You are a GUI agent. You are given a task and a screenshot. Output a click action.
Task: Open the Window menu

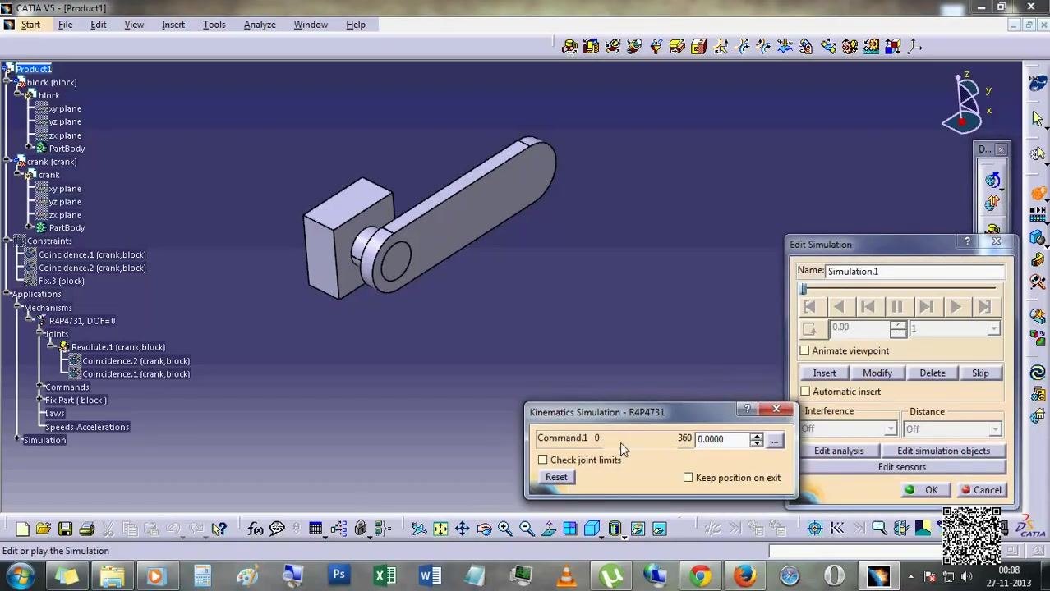[311, 25]
